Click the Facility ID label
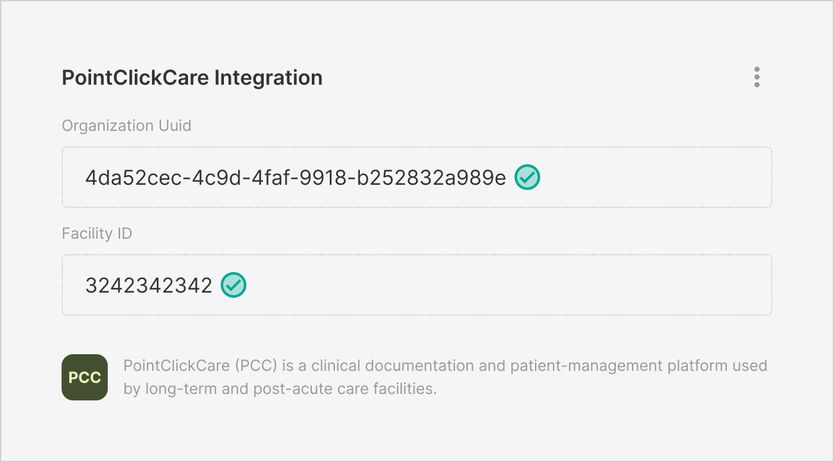Screen dimensions: 834x462 click(x=97, y=233)
